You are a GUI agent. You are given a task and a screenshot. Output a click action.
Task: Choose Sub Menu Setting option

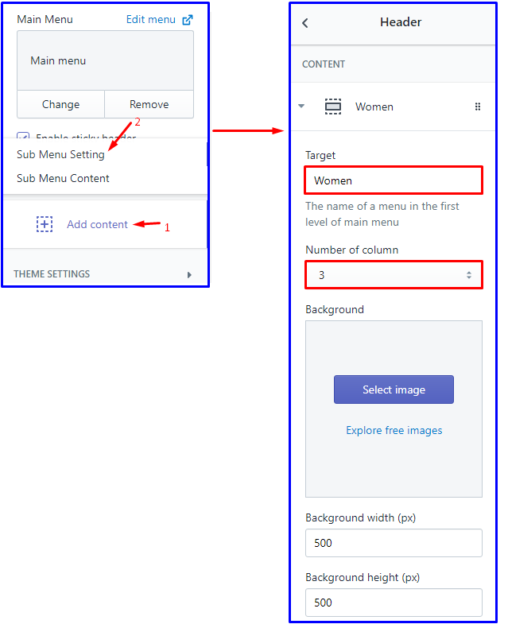coord(61,154)
